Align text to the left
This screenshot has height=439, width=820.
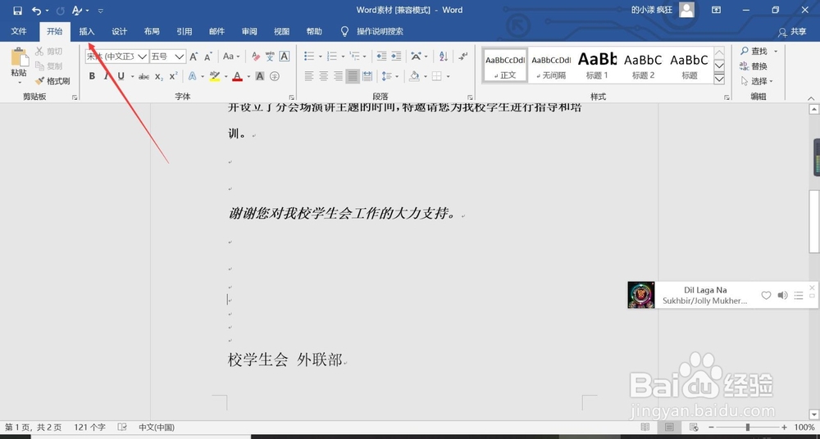[x=309, y=76]
